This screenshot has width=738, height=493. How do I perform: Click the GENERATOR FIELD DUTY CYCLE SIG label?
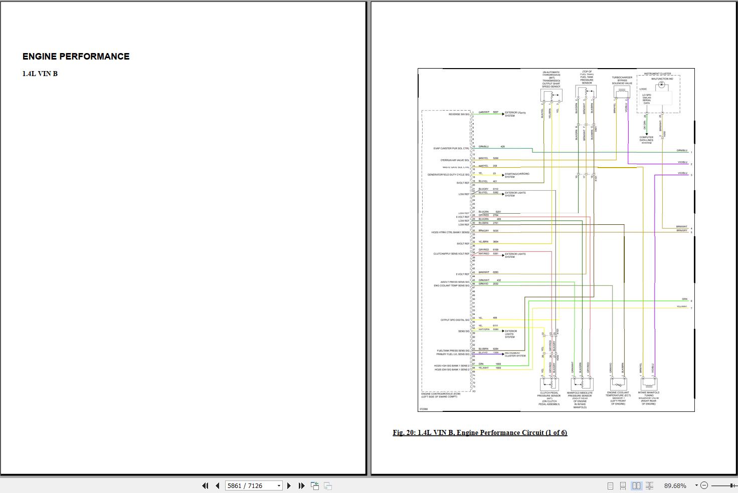pyautogui.click(x=449, y=175)
